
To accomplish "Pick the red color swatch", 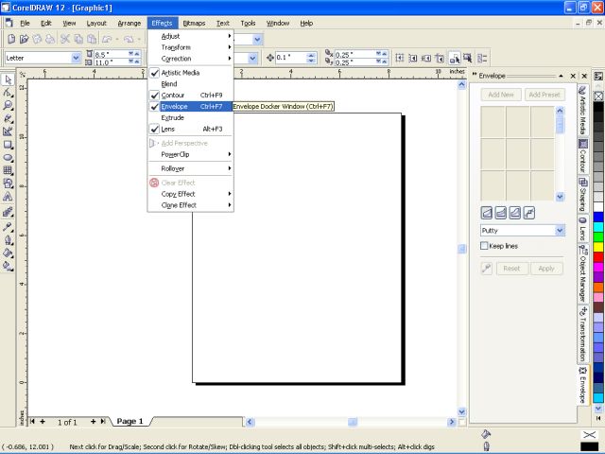I will [x=598, y=257].
